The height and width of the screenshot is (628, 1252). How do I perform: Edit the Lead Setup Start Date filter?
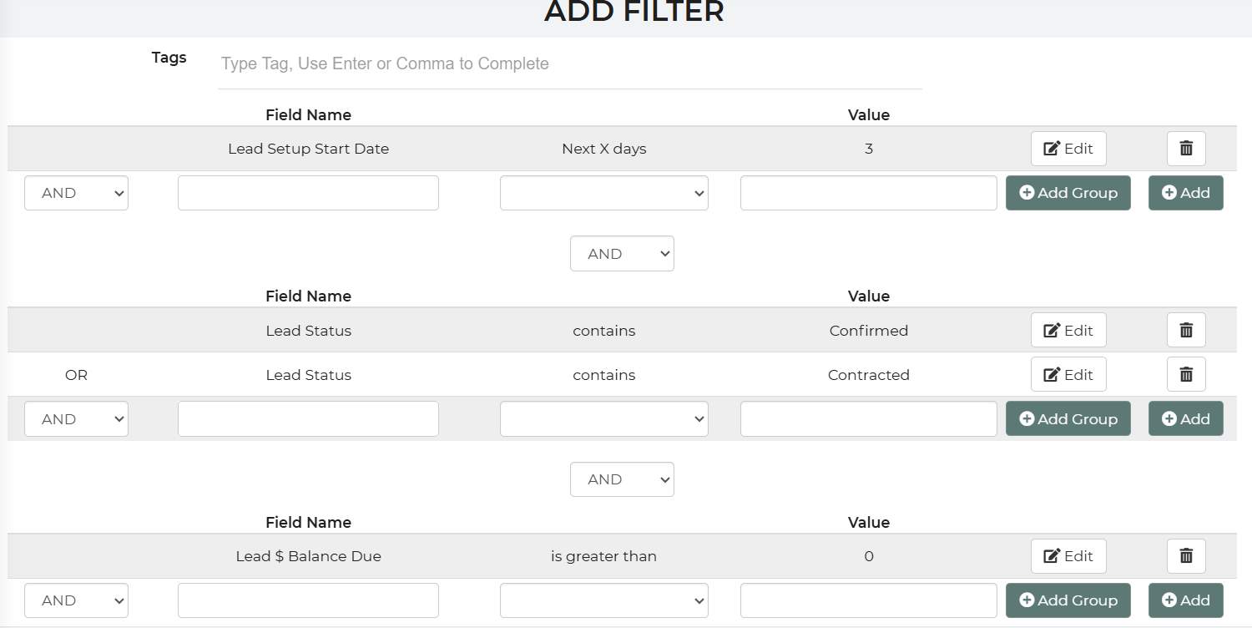[x=1068, y=149]
